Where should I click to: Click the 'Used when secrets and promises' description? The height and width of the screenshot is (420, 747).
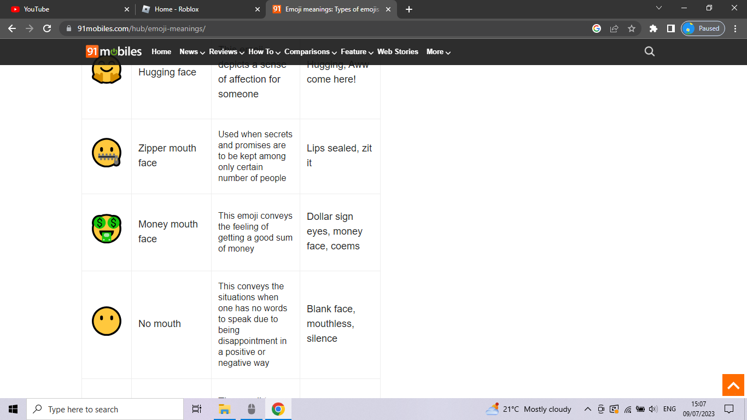(255, 156)
